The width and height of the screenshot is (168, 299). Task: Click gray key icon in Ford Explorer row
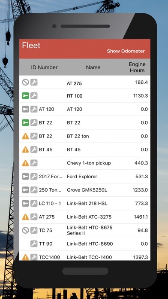coord(25,177)
